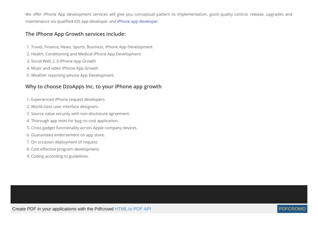The height and width of the screenshot is (225, 318).
Task: Follow the HTML to PDF API link
Action: [x=133, y=209]
